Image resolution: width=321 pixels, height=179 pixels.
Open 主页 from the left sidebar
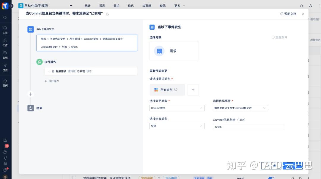click(x=5, y=31)
